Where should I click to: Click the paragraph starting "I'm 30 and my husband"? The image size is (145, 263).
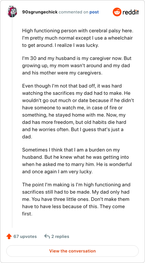coord(77,66)
